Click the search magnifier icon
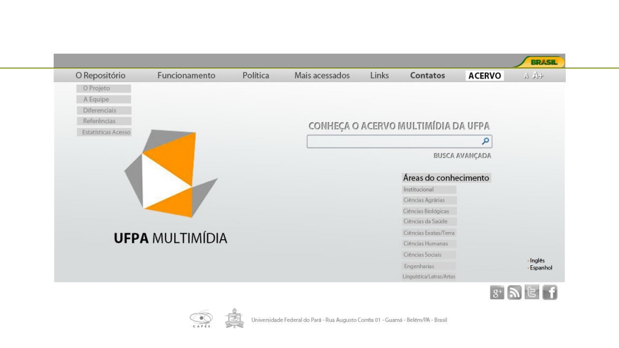 (485, 141)
